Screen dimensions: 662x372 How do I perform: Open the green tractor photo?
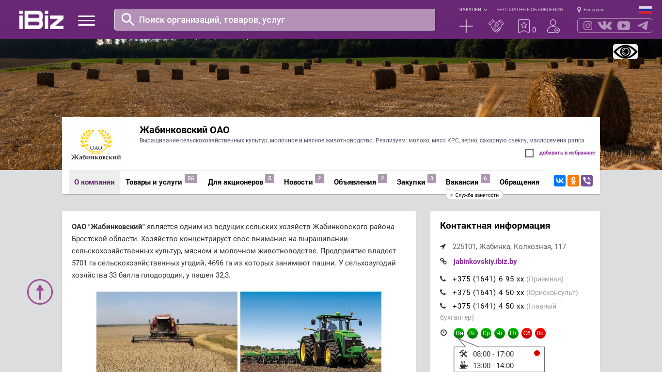(311, 332)
